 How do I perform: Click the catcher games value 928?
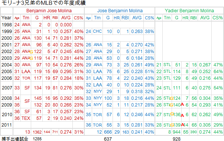(176, 139)
